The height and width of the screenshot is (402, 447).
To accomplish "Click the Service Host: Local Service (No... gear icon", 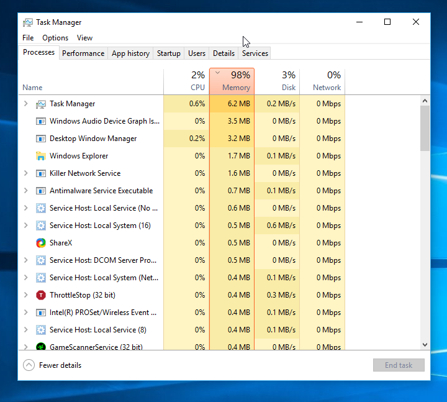I will (41, 208).
